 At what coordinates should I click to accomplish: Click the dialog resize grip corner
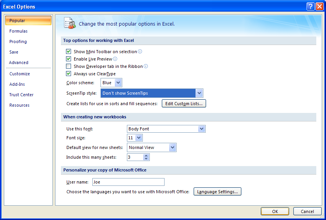pyautogui.click(x=322, y=216)
